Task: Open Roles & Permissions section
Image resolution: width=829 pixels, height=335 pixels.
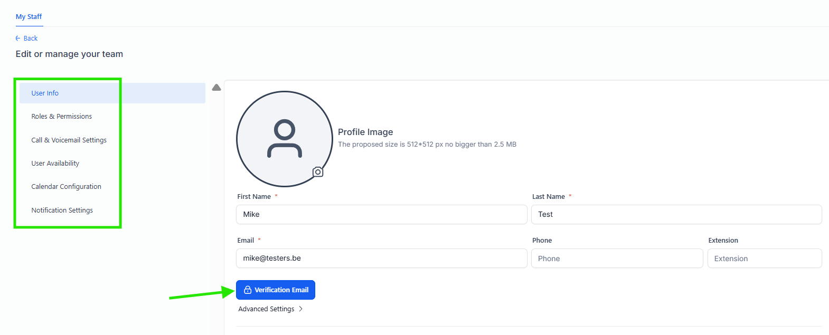Action: [x=61, y=117]
